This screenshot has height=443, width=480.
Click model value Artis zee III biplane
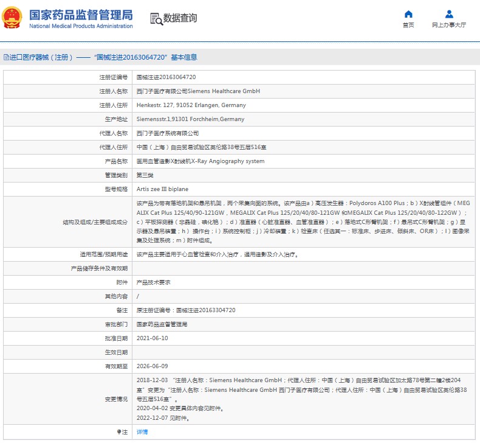(163, 189)
